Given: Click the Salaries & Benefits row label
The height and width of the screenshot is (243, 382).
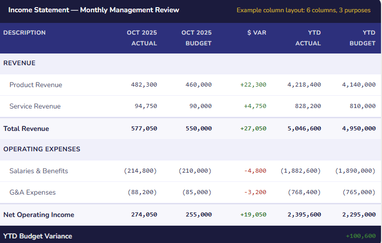Looking at the screenshot, I should pyautogui.click(x=39, y=171).
